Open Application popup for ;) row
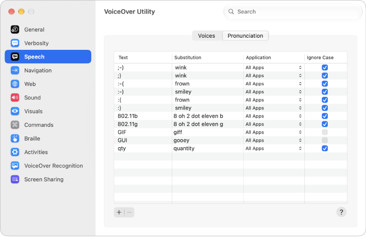The height and width of the screenshot is (237, 366). 273,75
